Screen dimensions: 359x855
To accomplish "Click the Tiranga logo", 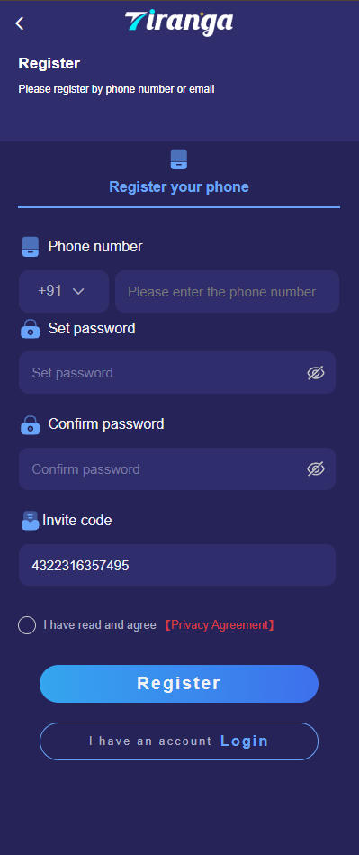I will coord(179,23).
